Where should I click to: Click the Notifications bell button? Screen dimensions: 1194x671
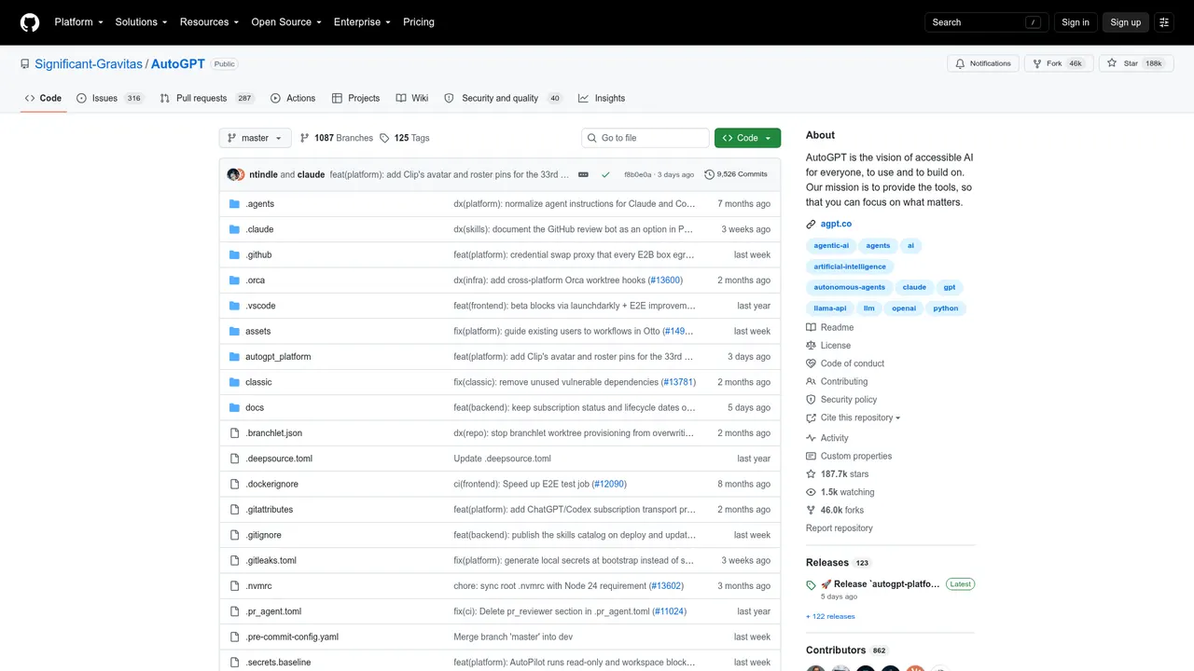[982, 63]
